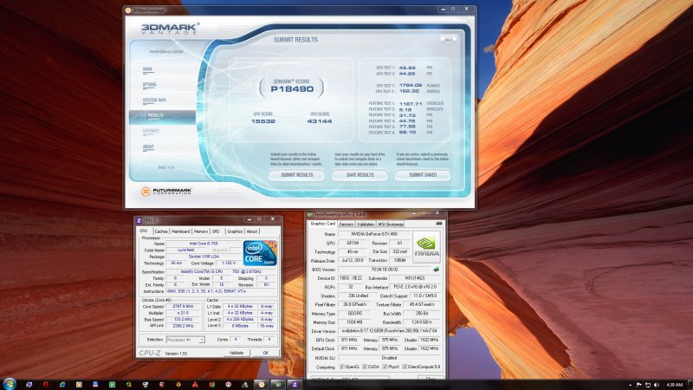Click the Intel Core i5 logo in CPU-Z
Screen dimensions: 693x390
click(260, 253)
